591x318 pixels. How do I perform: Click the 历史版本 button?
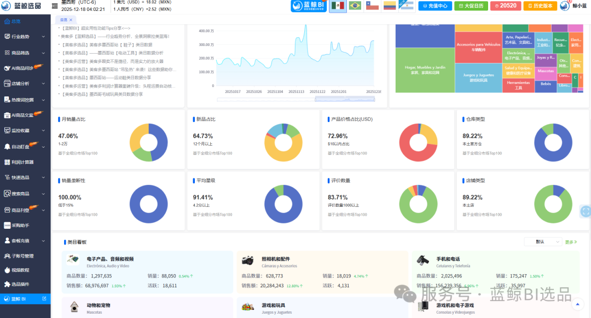click(540, 5)
